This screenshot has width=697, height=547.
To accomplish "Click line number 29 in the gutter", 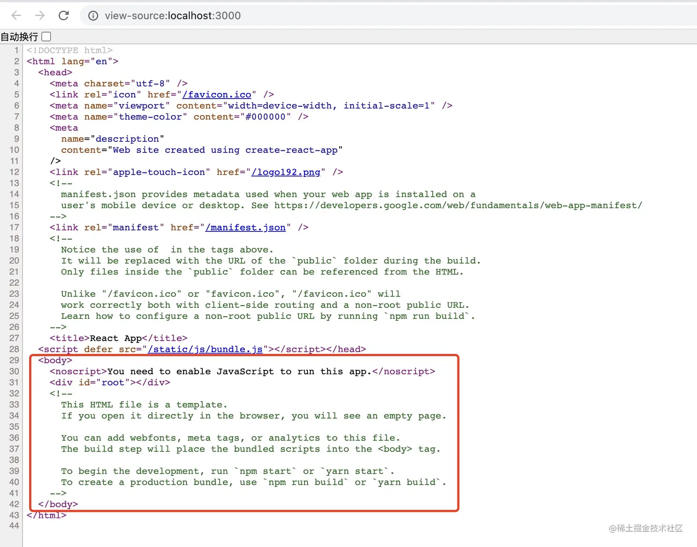I will point(13,360).
